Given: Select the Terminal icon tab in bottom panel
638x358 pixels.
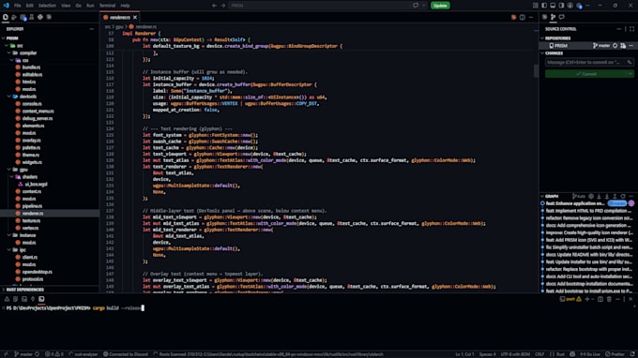Looking at the screenshot, I should 41,299.
